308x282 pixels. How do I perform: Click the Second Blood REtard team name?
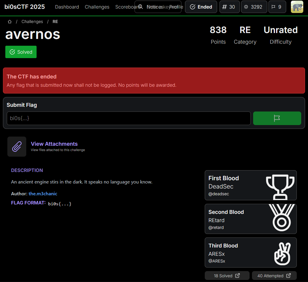pyautogui.click(x=216, y=220)
